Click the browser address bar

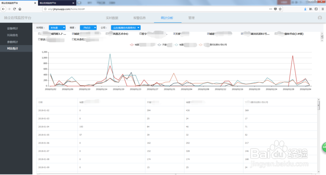156,9
